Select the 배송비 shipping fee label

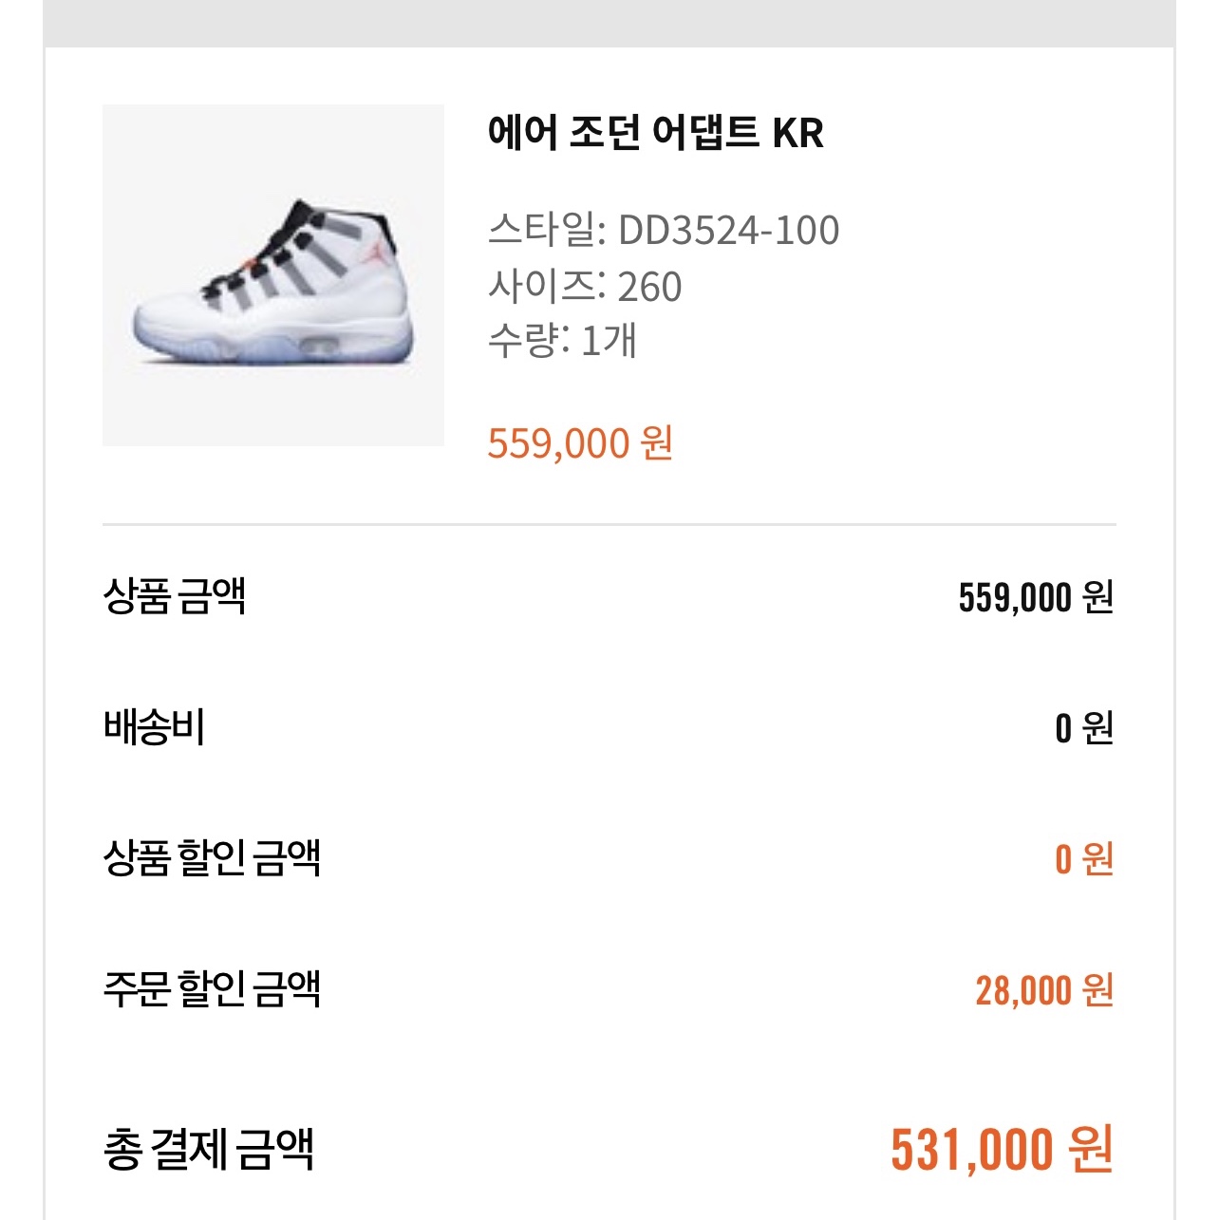pos(155,727)
